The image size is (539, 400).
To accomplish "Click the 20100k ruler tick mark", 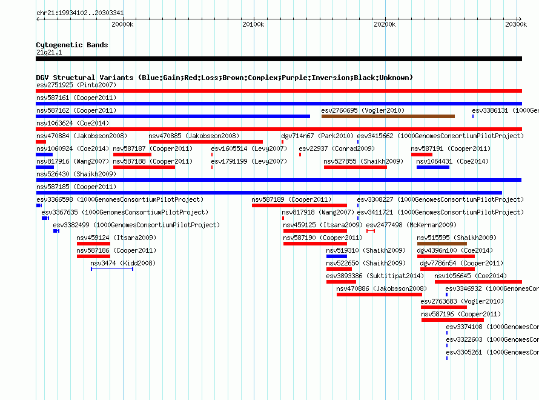I will pos(254,19).
